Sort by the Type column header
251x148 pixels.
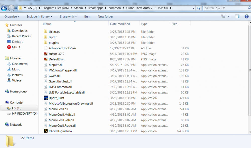pos(144,24)
